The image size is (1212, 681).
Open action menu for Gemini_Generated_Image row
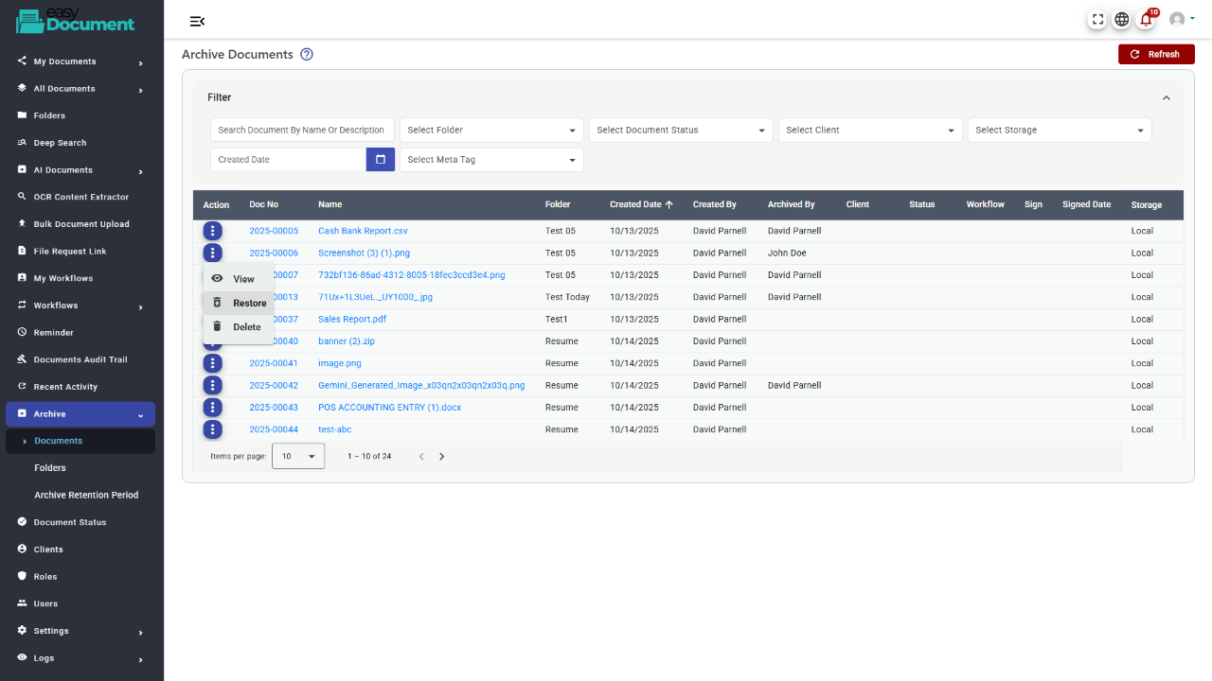point(213,385)
